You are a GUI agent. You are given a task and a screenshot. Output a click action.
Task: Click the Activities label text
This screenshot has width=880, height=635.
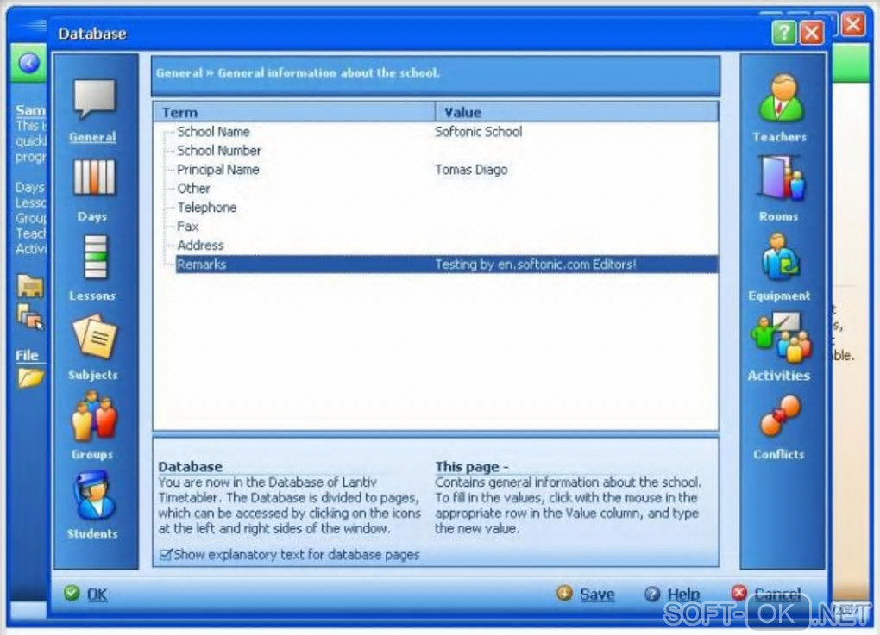tap(778, 376)
